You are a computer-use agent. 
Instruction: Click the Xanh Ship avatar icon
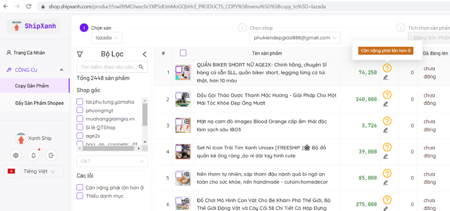point(21,138)
